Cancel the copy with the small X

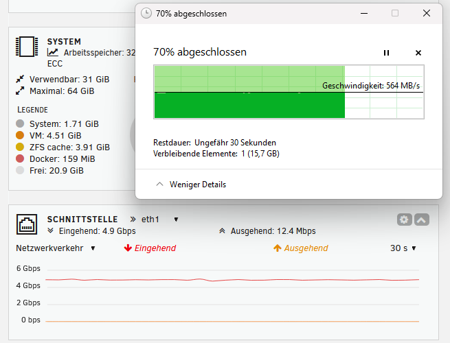418,53
